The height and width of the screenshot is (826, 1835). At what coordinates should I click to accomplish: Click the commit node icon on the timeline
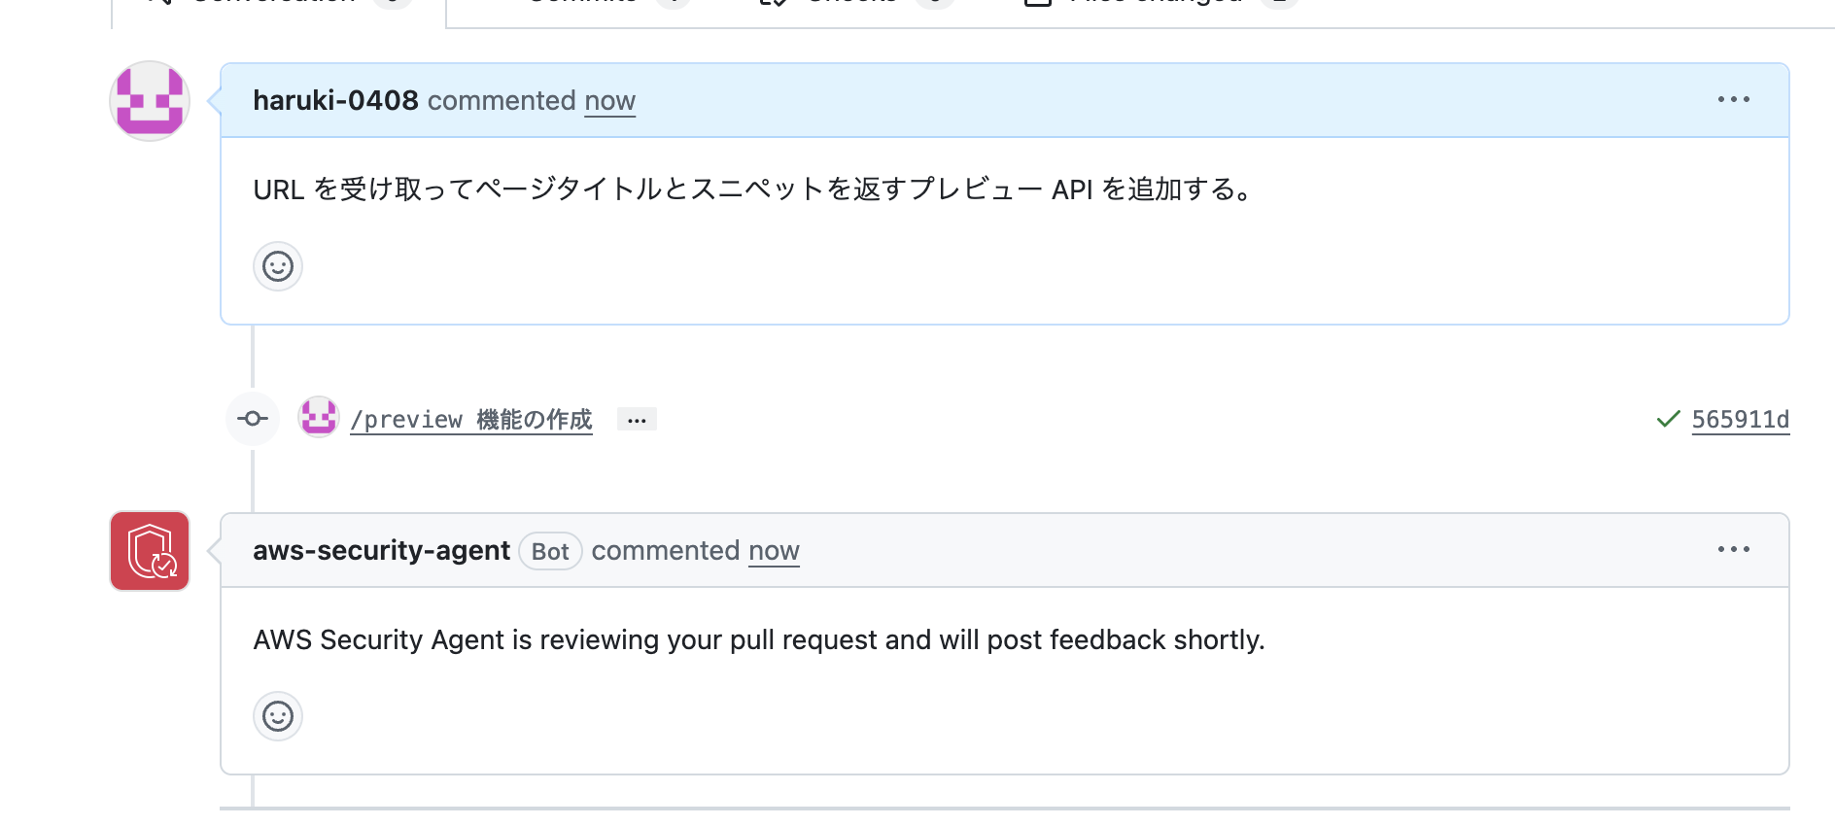coord(252,418)
